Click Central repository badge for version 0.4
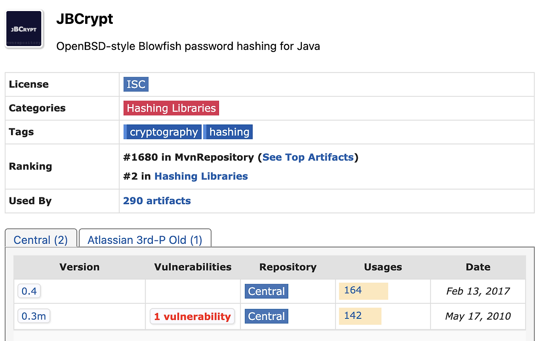 267,292
